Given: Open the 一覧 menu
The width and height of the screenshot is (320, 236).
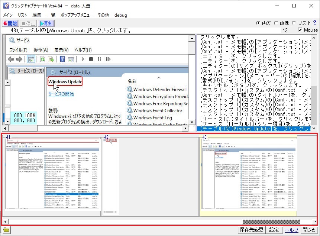Looking at the screenshot, I should (51, 15).
